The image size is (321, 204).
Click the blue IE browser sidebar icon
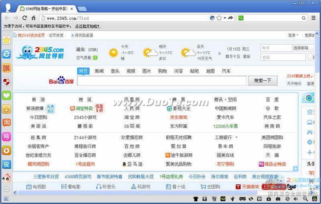click(6, 54)
